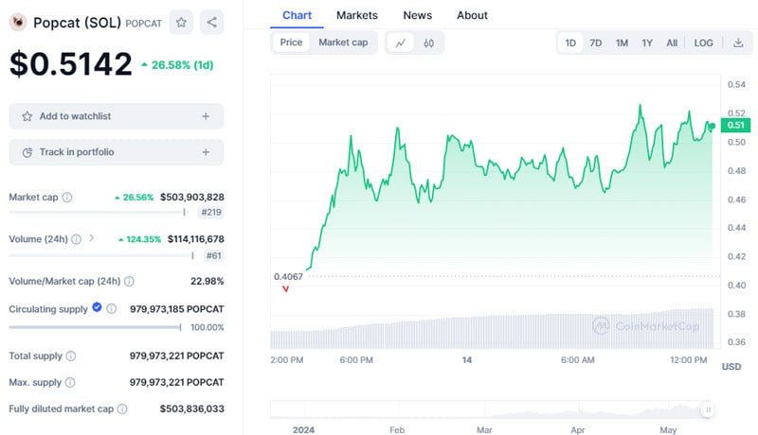Click the #219 market cap rank badge
758x435 pixels.
coord(211,212)
